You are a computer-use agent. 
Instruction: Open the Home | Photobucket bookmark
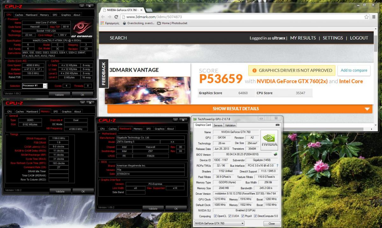pos(172,23)
